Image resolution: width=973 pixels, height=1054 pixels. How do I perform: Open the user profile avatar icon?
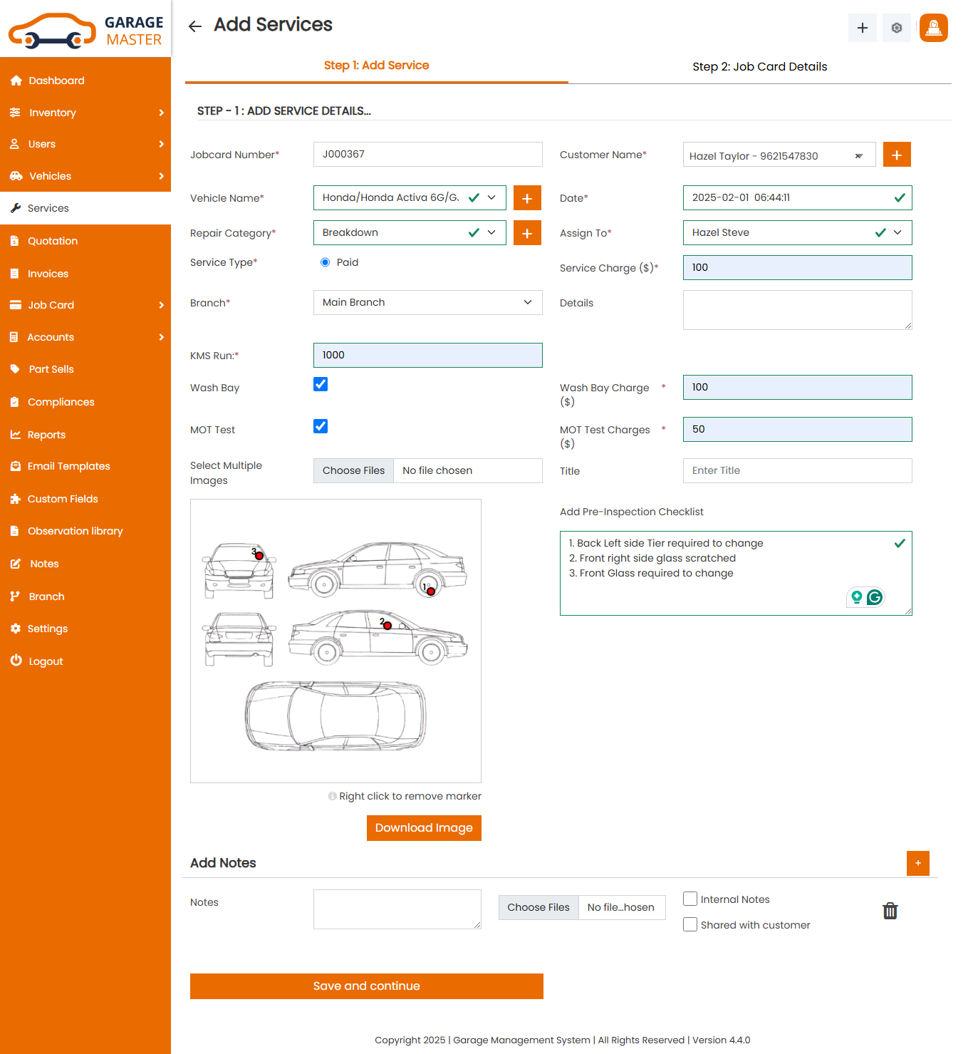coord(933,28)
